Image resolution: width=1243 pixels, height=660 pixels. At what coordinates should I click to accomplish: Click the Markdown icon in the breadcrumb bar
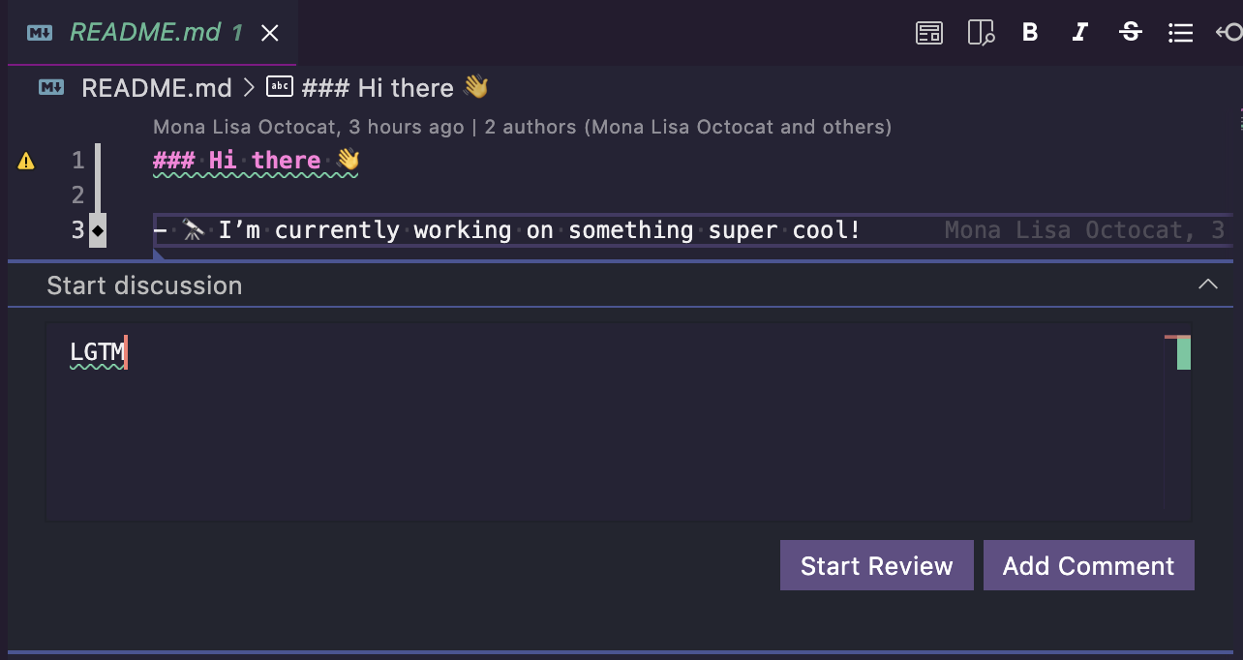50,86
